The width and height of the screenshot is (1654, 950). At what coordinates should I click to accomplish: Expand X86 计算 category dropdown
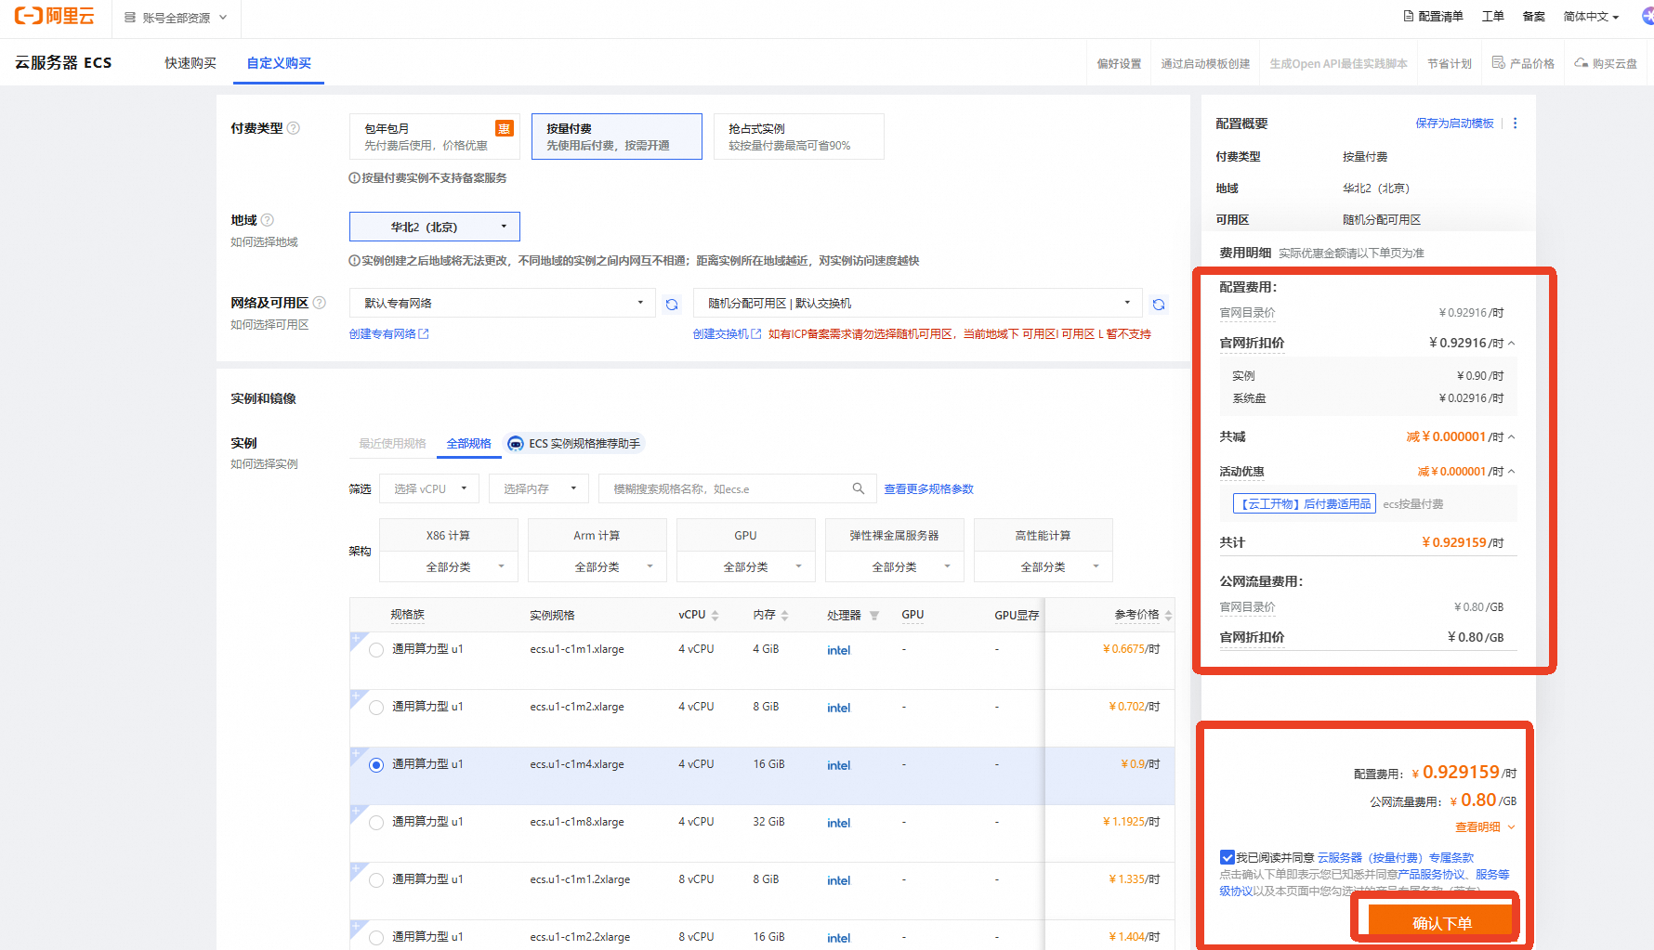(x=449, y=566)
